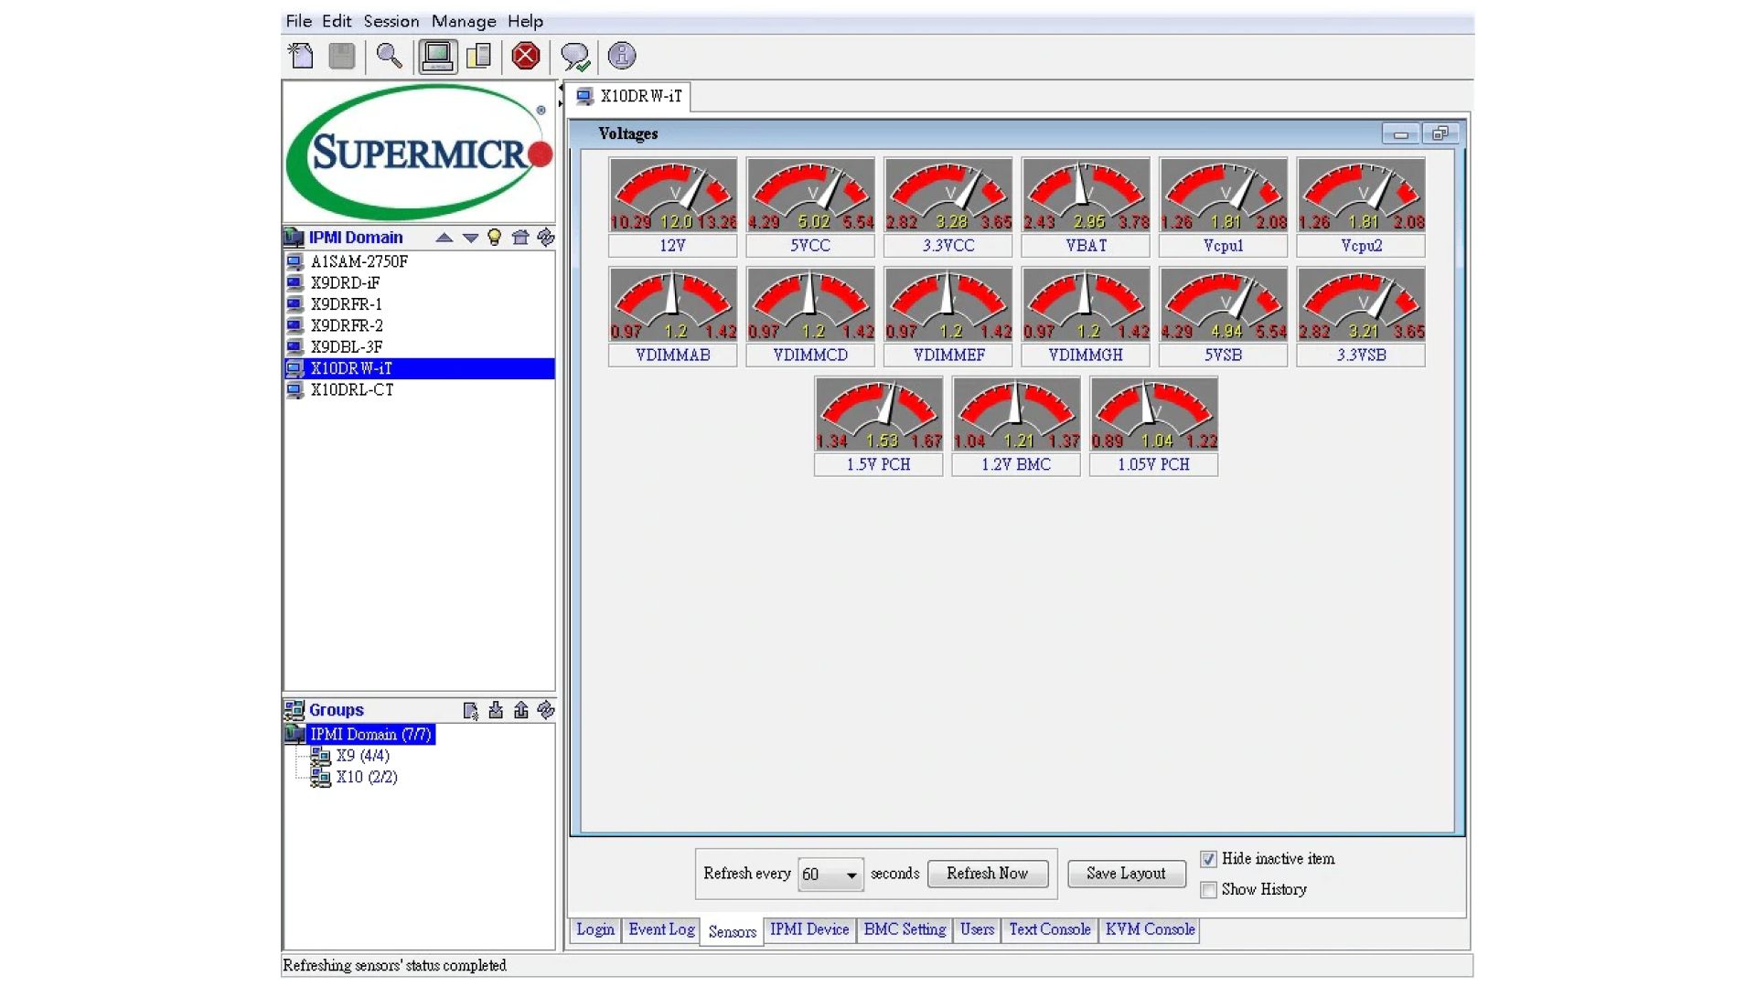This screenshot has height=987, width=1756.
Task: Click the New document toolbar icon
Action: [x=301, y=57]
